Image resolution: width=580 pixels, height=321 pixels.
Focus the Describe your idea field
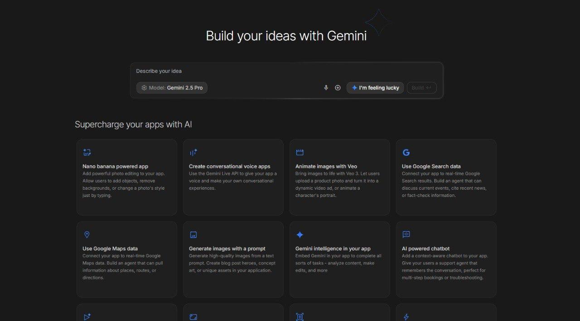tap(285, 71)
